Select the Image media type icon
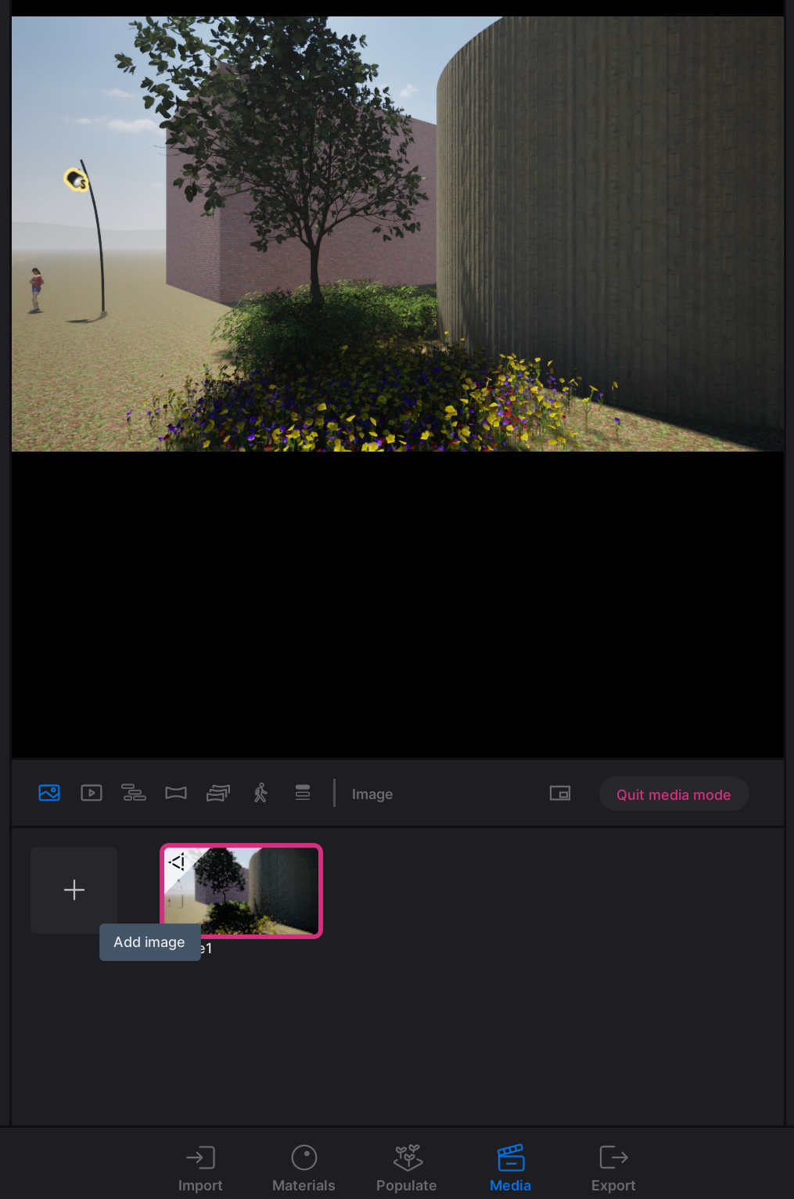 tap(49, 793)
